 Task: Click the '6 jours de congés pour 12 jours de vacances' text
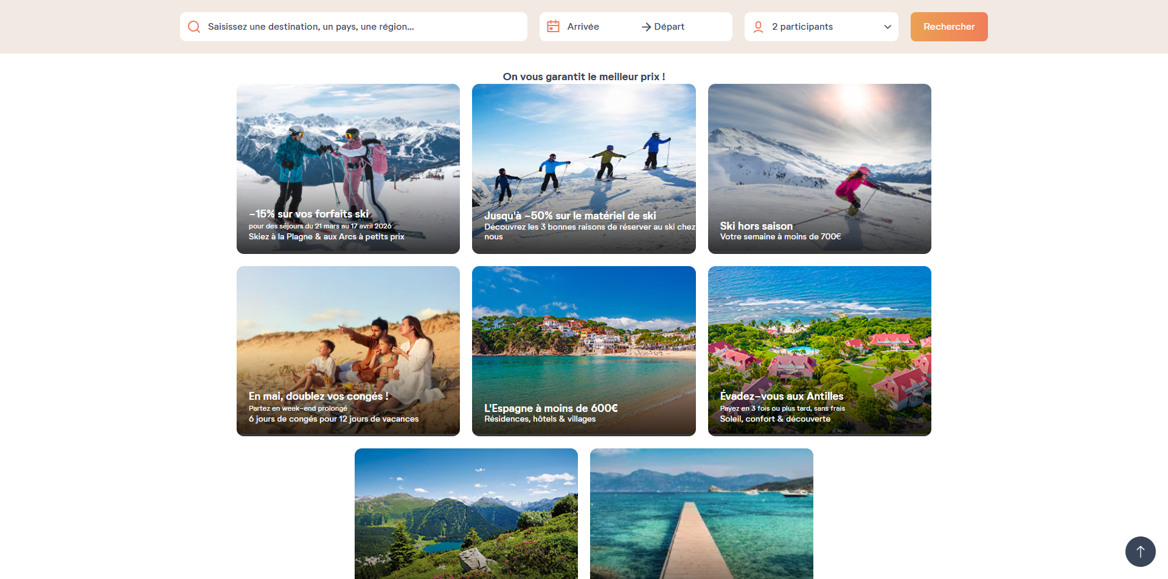pos(333,419)
